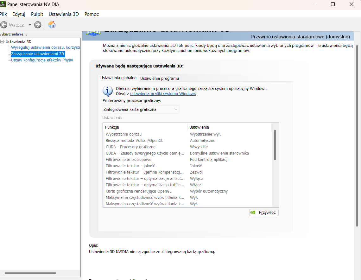Open Preferowany procesor graficzny dropdown
The width and height of the screenshot is (361, 280).
point(141,109)
